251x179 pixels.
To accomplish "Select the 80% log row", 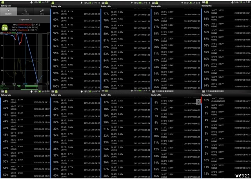I will click(126, 34).
